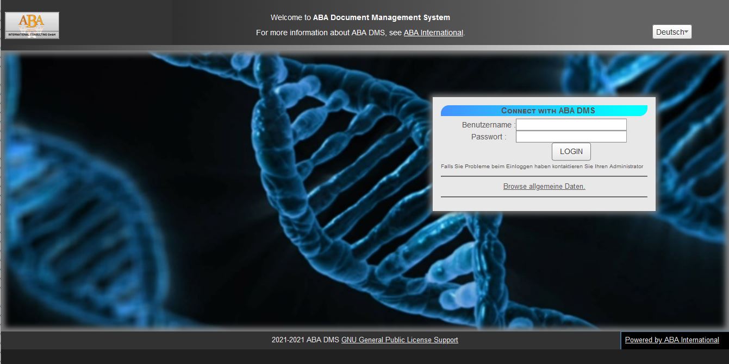Click the 'Connect with ABA DMS' heading
Viewport: 729px width, 364px height.
[x=544, y=111]
